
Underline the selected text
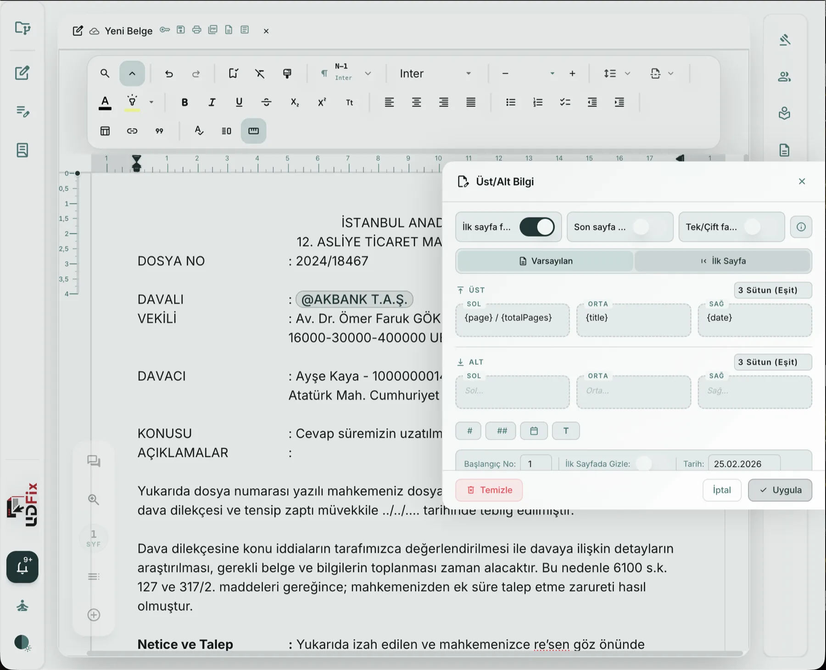point(239,102)
